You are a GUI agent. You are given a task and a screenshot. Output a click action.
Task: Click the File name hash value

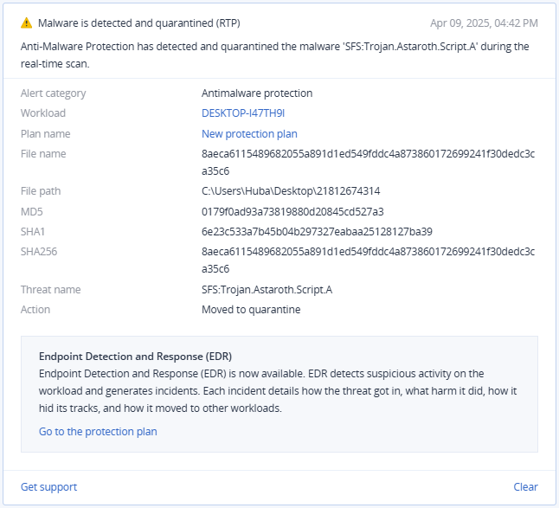(369, 163)
